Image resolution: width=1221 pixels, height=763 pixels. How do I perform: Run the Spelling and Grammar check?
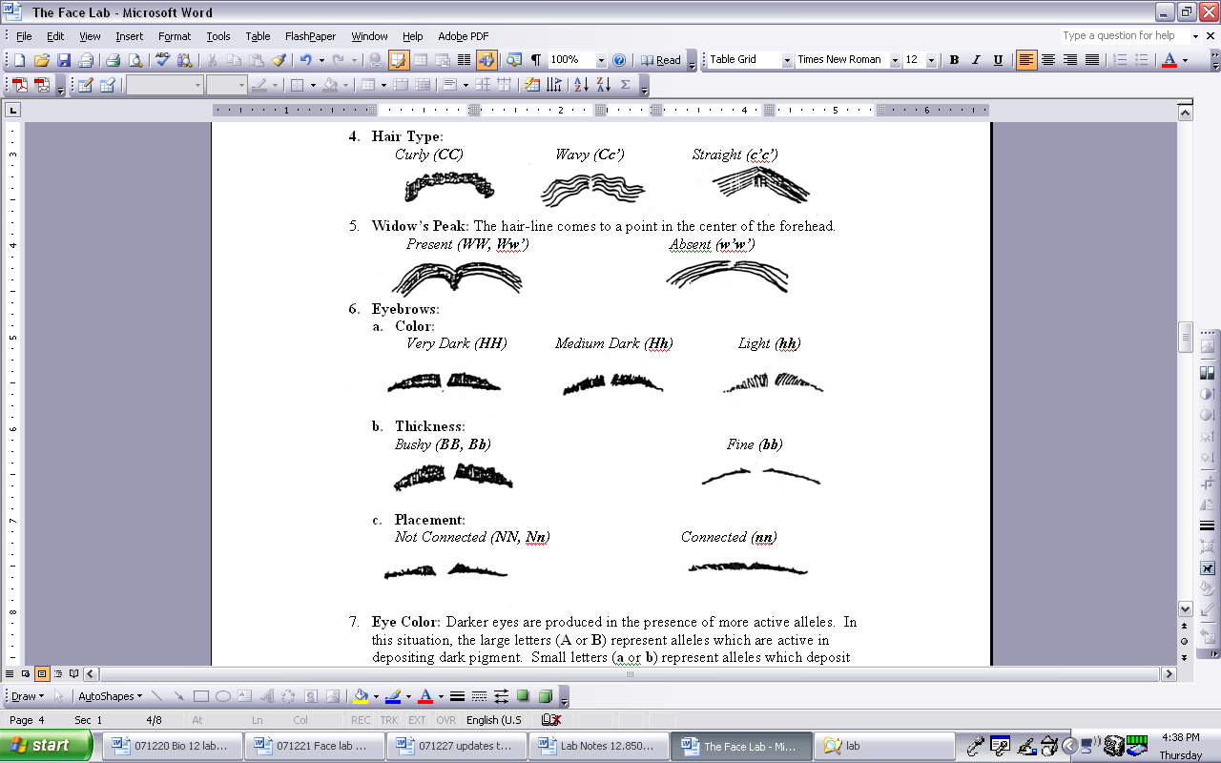pyautogui.click(x=162, y=60)
